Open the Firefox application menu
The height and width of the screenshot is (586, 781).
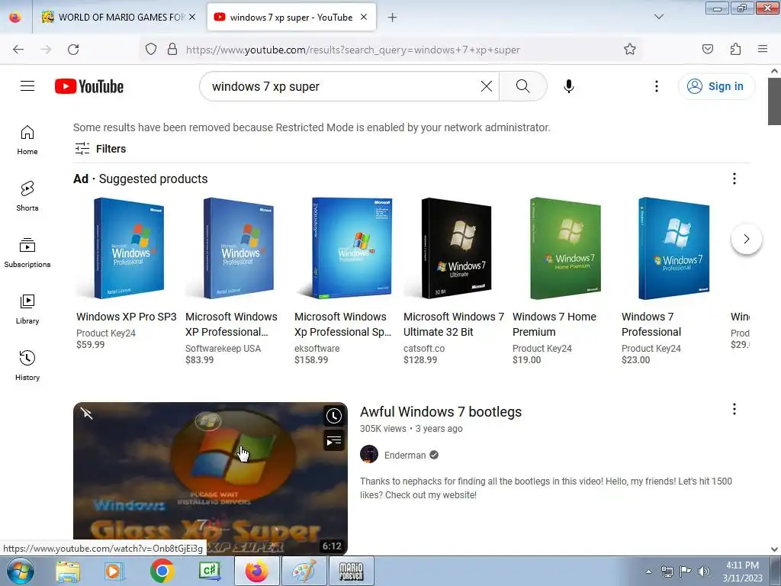[x=763, y=49]
